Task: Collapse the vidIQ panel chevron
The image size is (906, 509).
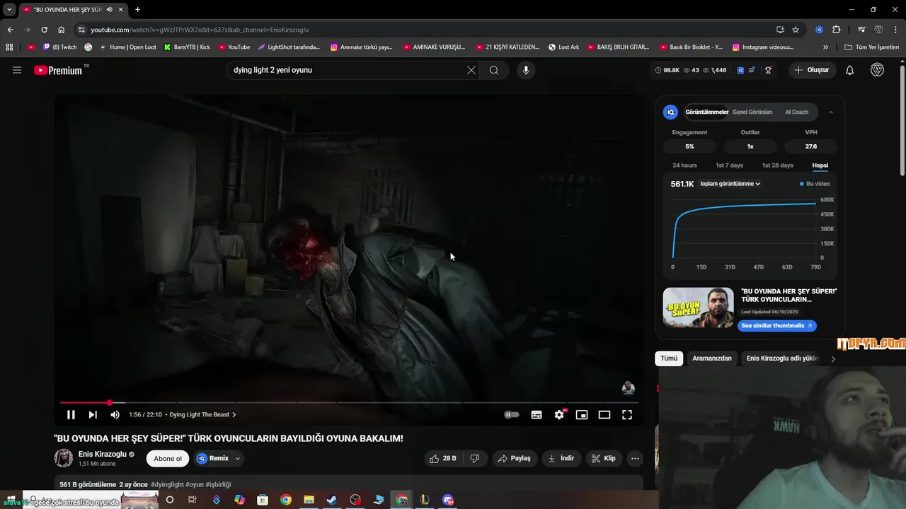Action: pyautogui.click(x=830, y=112)
